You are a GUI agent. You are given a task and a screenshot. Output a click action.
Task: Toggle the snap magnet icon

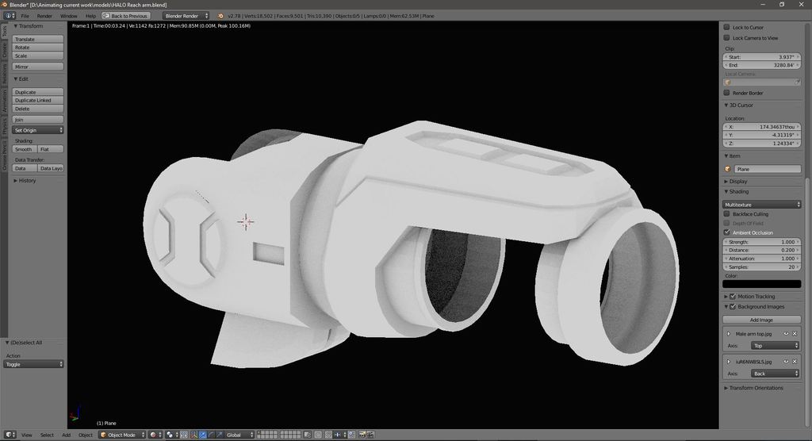click(x=328, y=435)
